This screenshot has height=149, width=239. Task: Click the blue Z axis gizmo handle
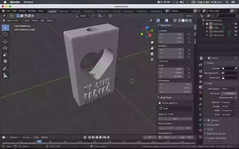[x=147, y=28]
